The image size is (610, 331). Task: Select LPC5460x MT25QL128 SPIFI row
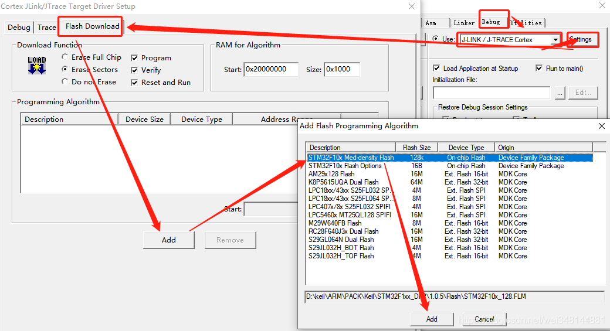pos(450,215)
